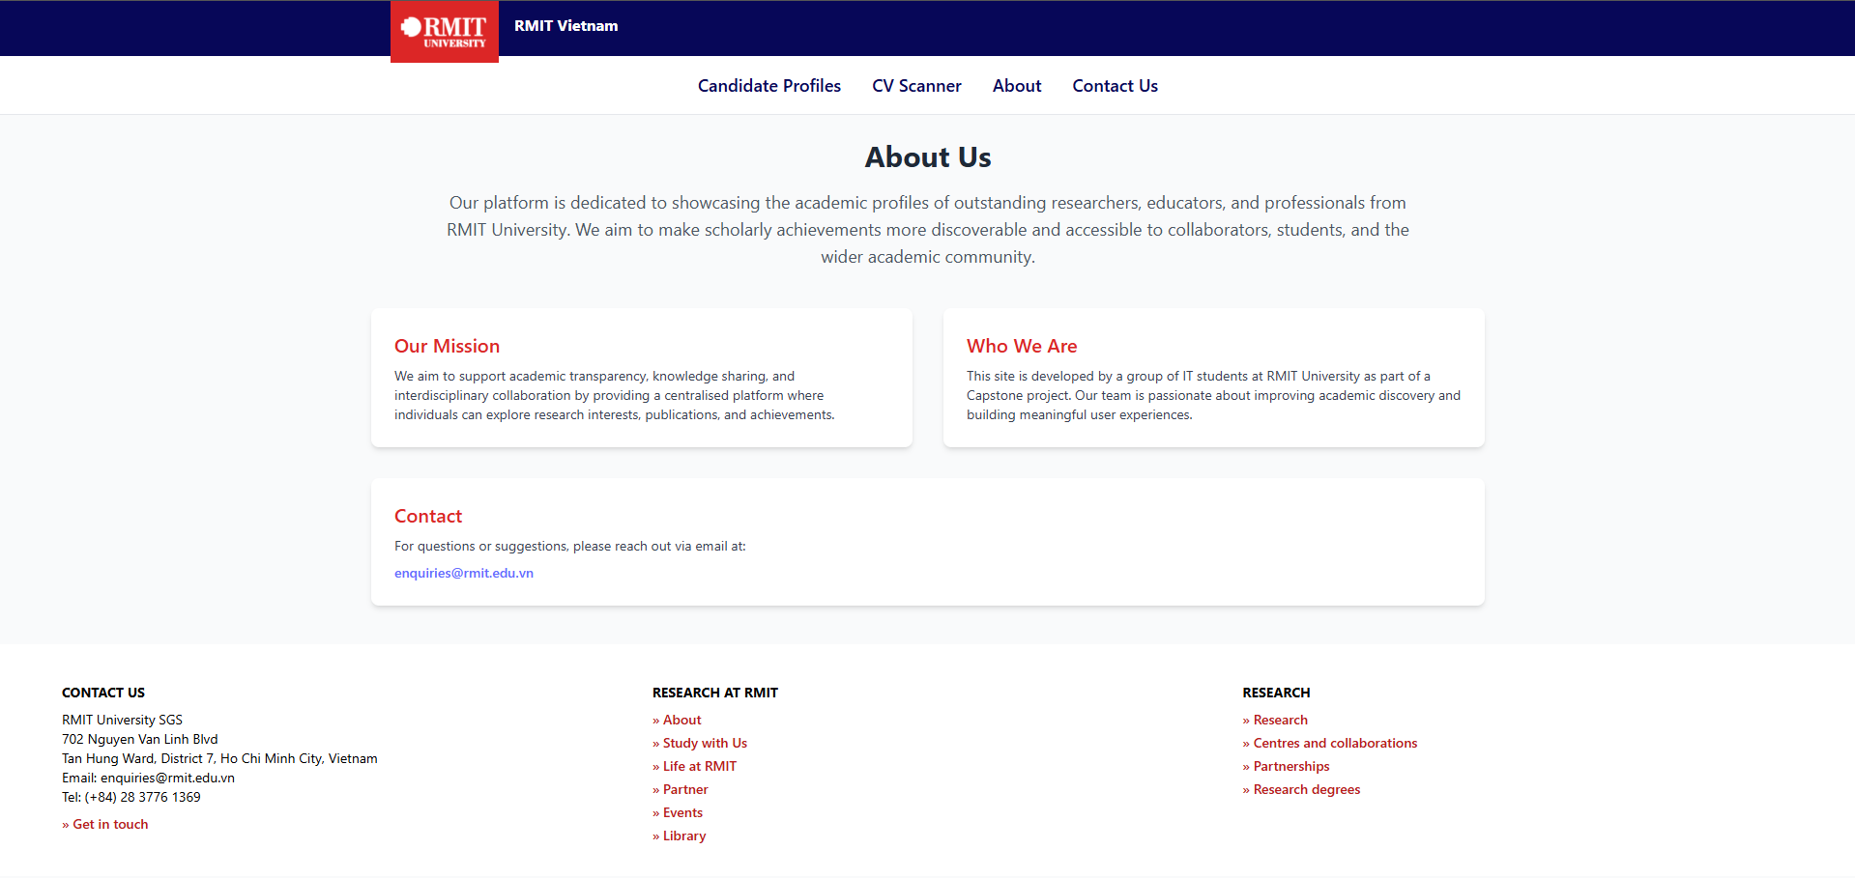Click the RESEARCH AT RMIT footer heading
The image size is (1855, 878).
[x=715, y=693]
